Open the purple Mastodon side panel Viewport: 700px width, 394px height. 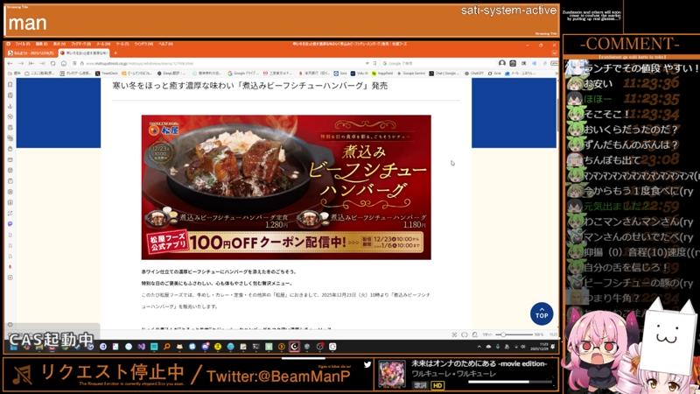pyautogui.click(x=10, y=224)
